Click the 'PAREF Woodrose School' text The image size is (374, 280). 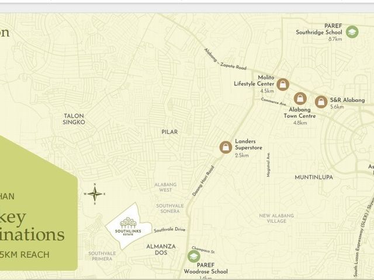click(x=206, y=268)
